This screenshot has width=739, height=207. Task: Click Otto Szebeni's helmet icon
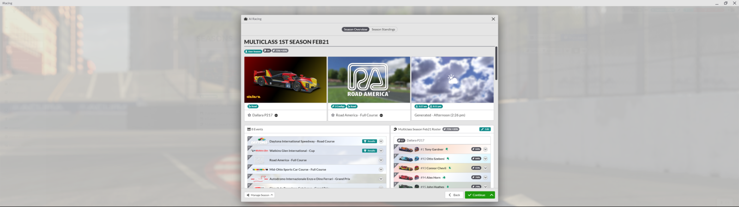click(417, 159)
